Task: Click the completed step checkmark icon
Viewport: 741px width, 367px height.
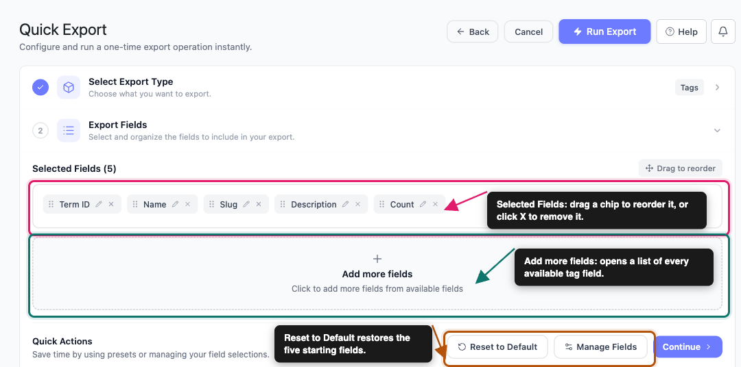Action: pyautogui.click(x=40, y=87)
